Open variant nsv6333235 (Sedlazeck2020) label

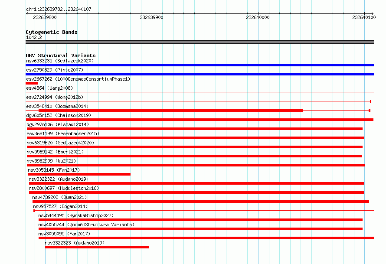pyautogui.click(x=60, y=61)
